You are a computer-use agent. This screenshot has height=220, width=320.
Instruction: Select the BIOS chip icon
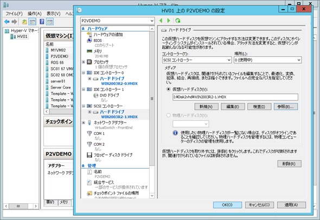point(89,41)
